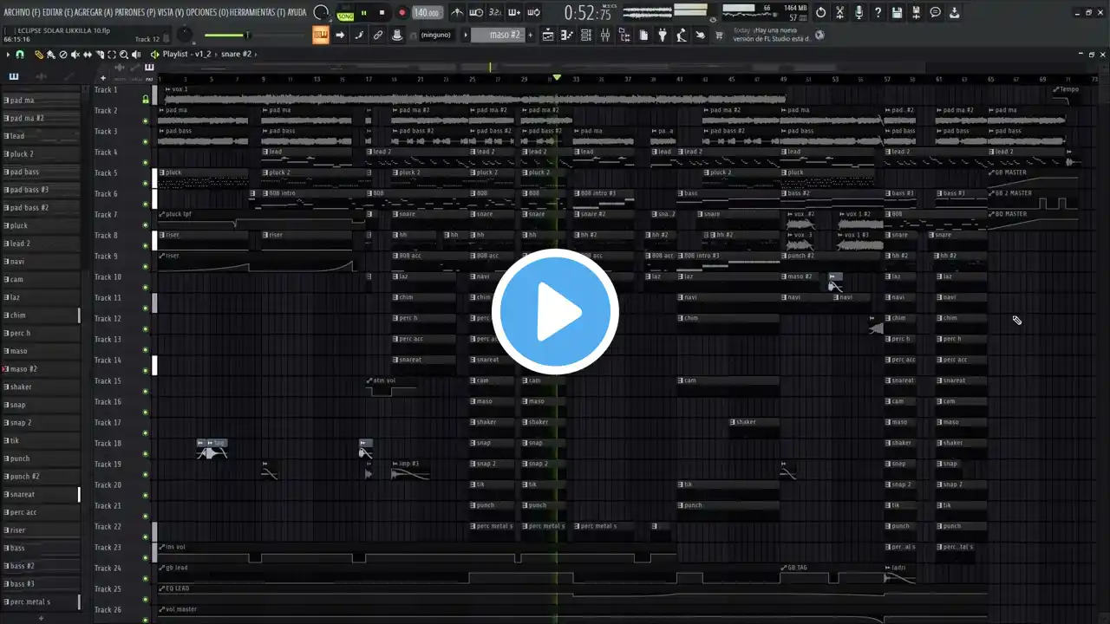Click the snare #2 breadcrumb
Viewport: 1110px width, 624px height.
(236, 55)
